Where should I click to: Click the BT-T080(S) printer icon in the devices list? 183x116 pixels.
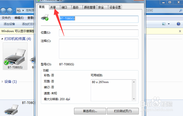tap(15, 56)
